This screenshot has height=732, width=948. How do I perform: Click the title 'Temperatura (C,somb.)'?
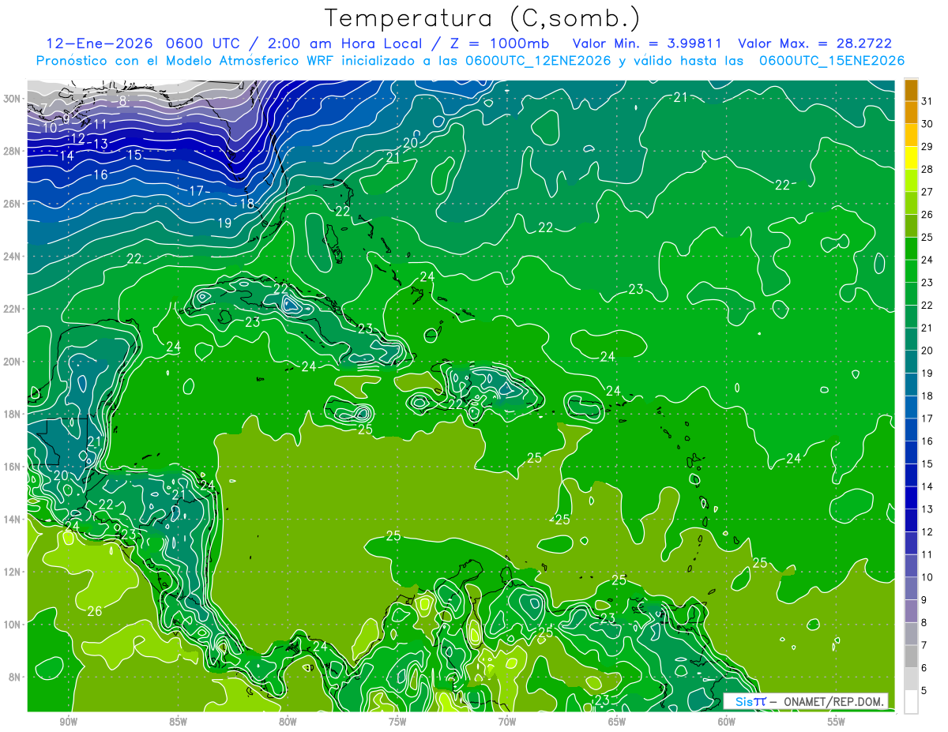click(x=483, y=17)
